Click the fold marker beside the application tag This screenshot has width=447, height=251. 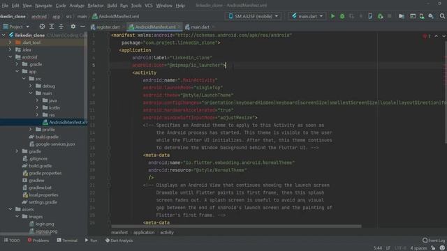click(x=109, y=50)
